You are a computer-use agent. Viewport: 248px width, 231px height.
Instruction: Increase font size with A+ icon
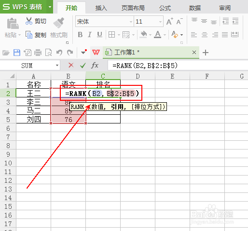click(170, 21)
